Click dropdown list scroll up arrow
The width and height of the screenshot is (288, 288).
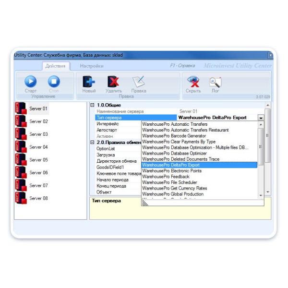coord(261,124)
